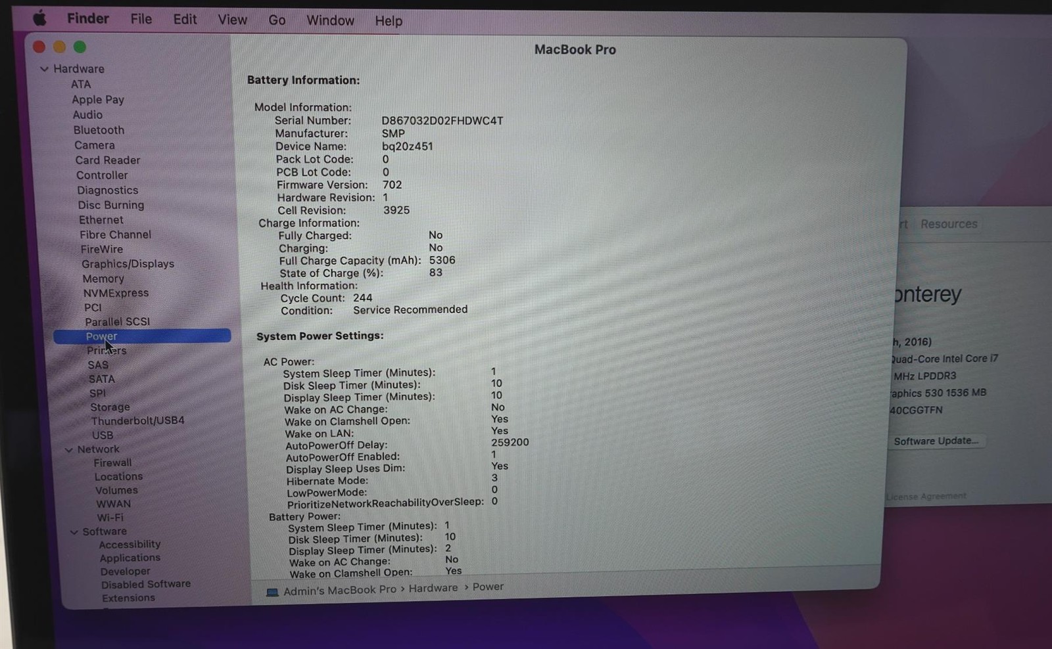The height and width of the screenshot is (649, 1052).
Task: Select Thunderbolt/USB4 in the sidebar
Action: point(137,421)
